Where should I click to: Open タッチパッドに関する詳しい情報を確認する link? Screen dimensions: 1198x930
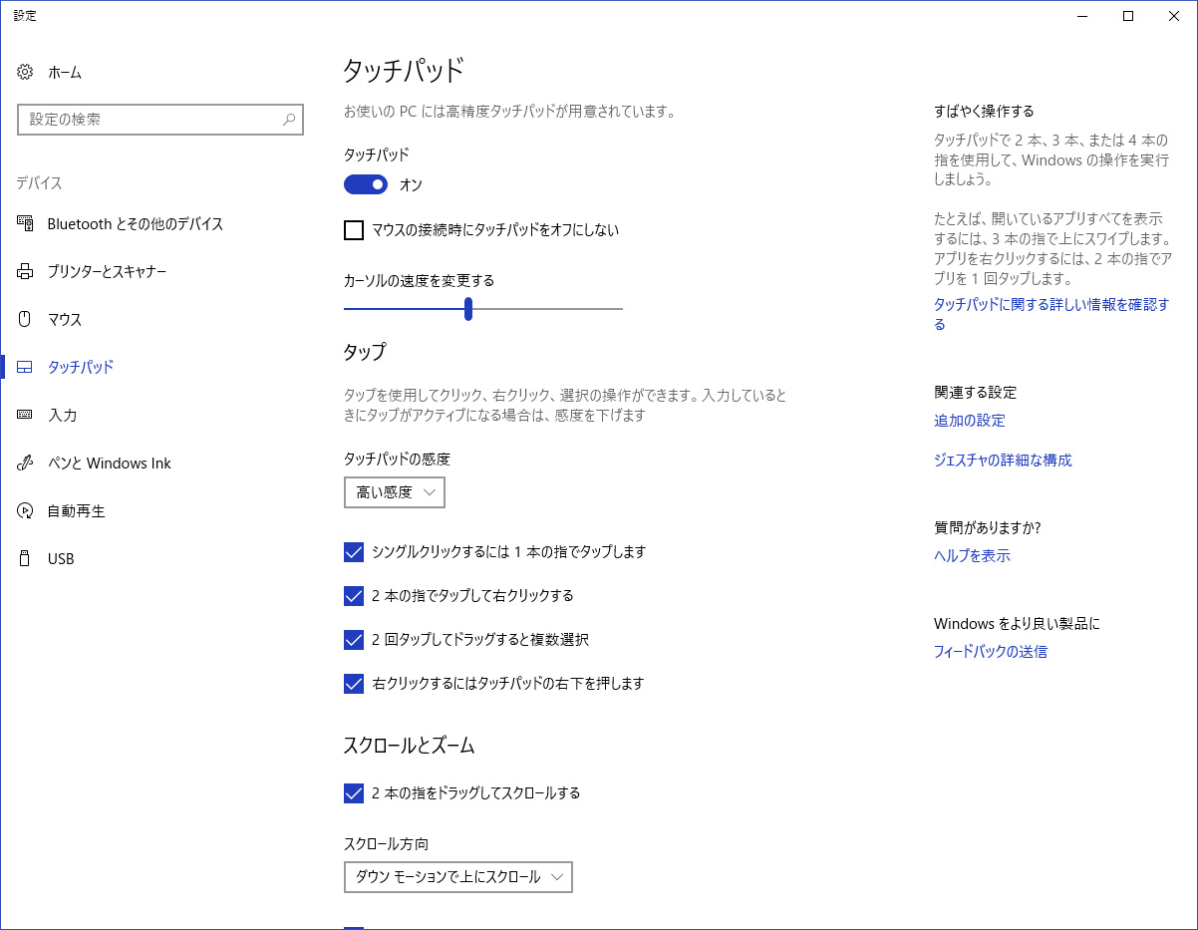point(1051,314)
